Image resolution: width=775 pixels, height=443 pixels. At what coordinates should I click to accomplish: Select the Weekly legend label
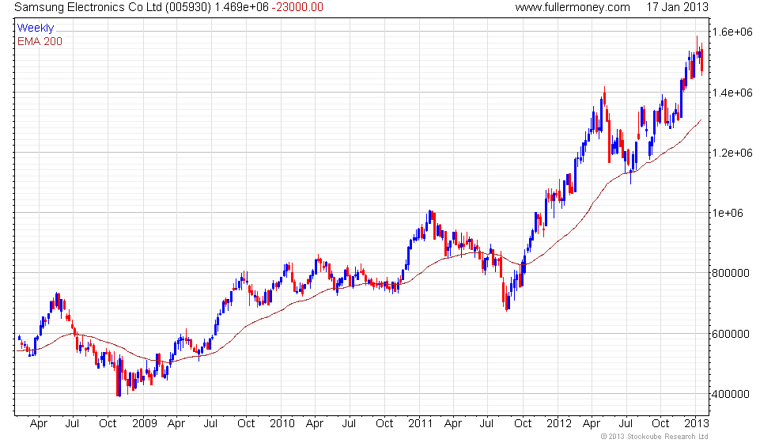click(35, 28)
